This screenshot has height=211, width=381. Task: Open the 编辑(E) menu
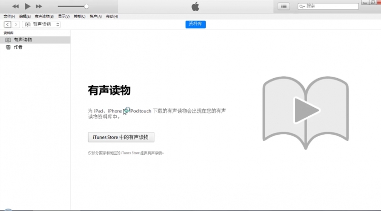[x=25, y=16]
